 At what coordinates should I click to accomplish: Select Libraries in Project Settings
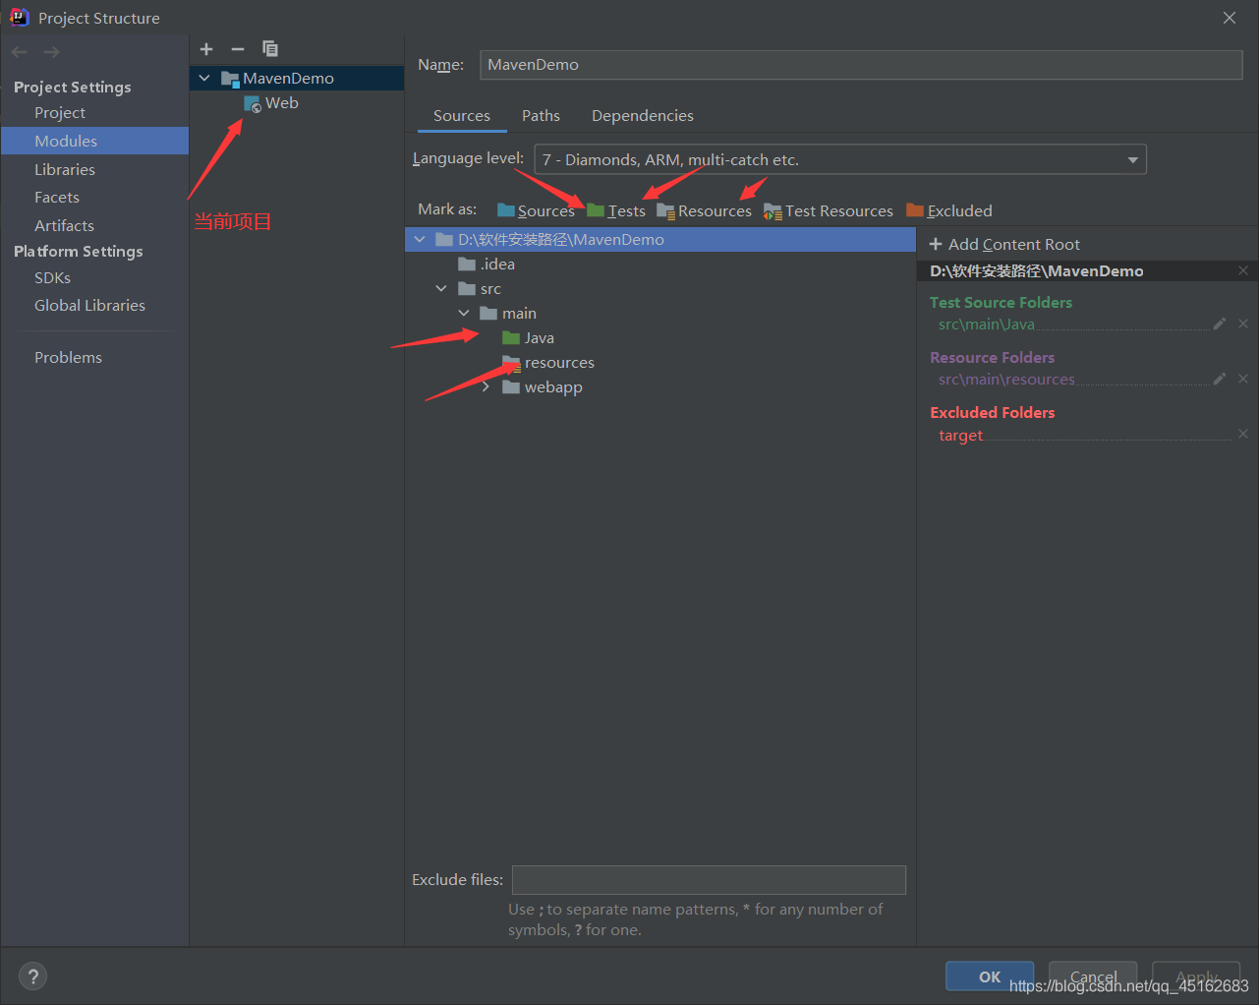click(65, 169)
